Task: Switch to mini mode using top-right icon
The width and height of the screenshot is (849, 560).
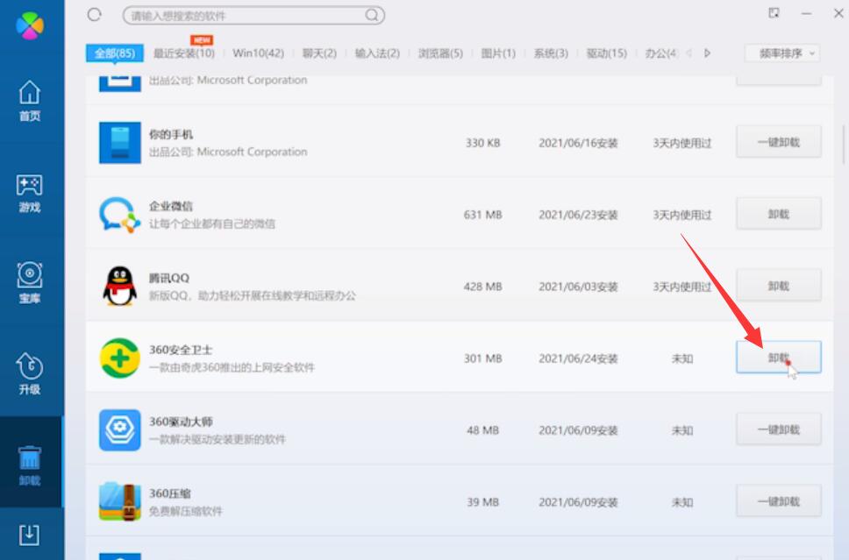Action: (x=774, y=13)
